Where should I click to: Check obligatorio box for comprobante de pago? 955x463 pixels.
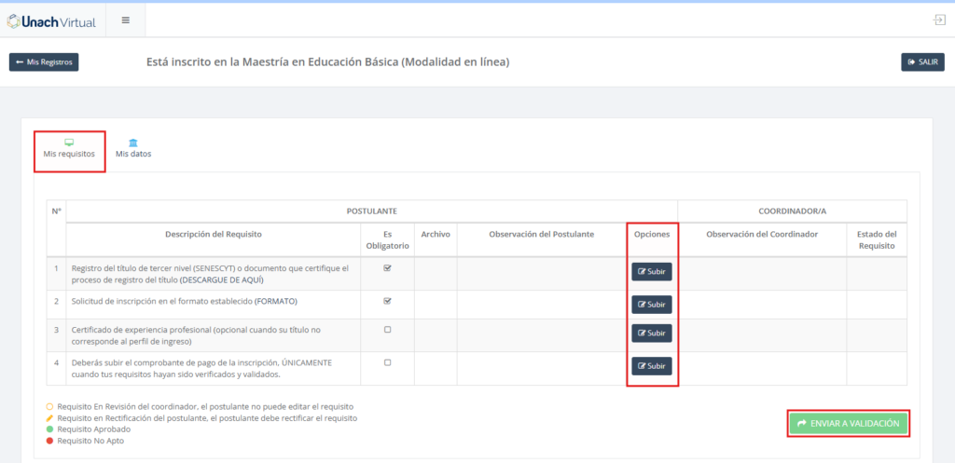(387, 362)
